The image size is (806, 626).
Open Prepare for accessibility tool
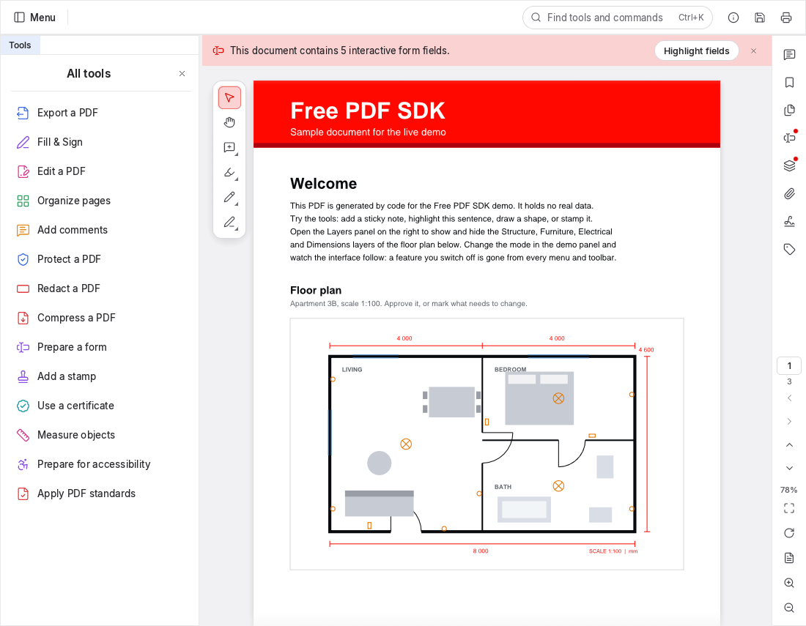(x=101, y=463)
